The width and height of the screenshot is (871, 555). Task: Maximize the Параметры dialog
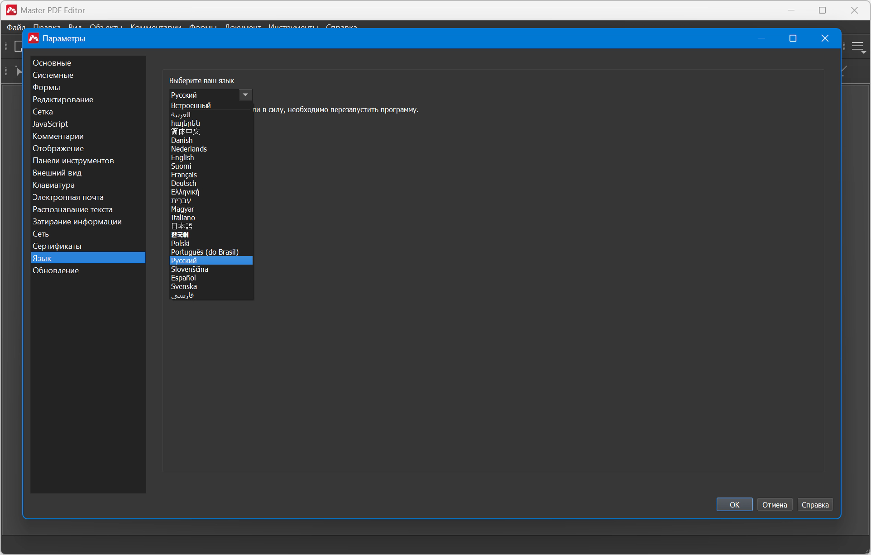pos(793,38)
